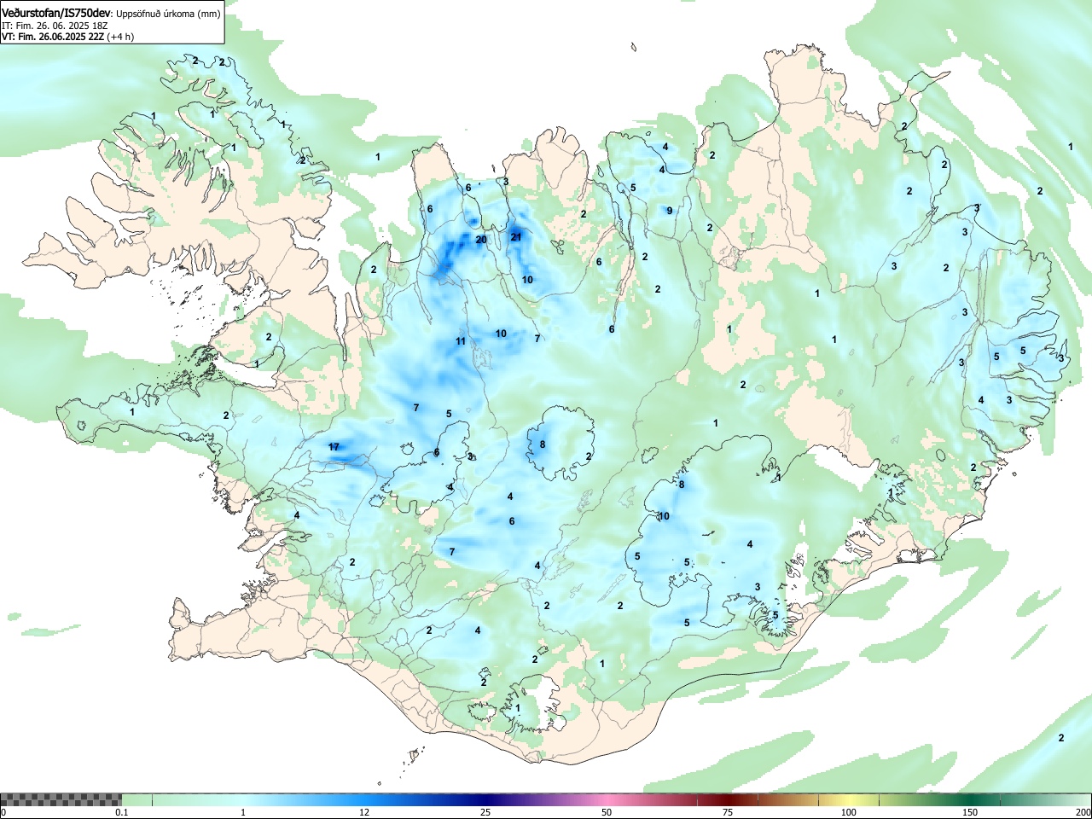Click the Veðurstofan/IS750dev title text
Viewport: 1092px width, 819px height.
(55, 12)
